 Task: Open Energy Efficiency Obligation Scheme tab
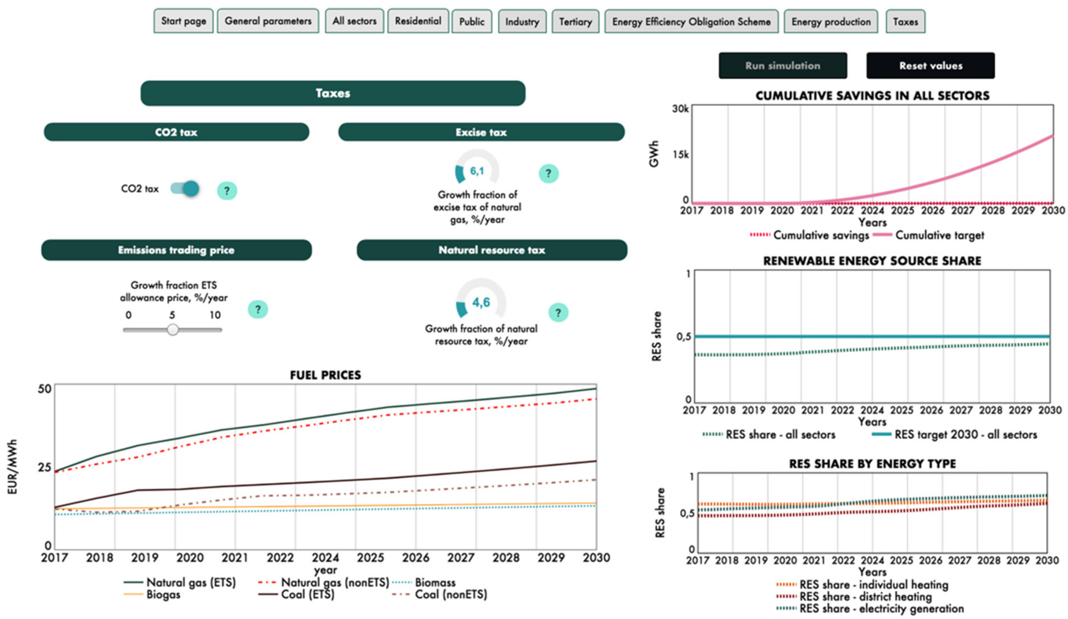pos(691,22)
